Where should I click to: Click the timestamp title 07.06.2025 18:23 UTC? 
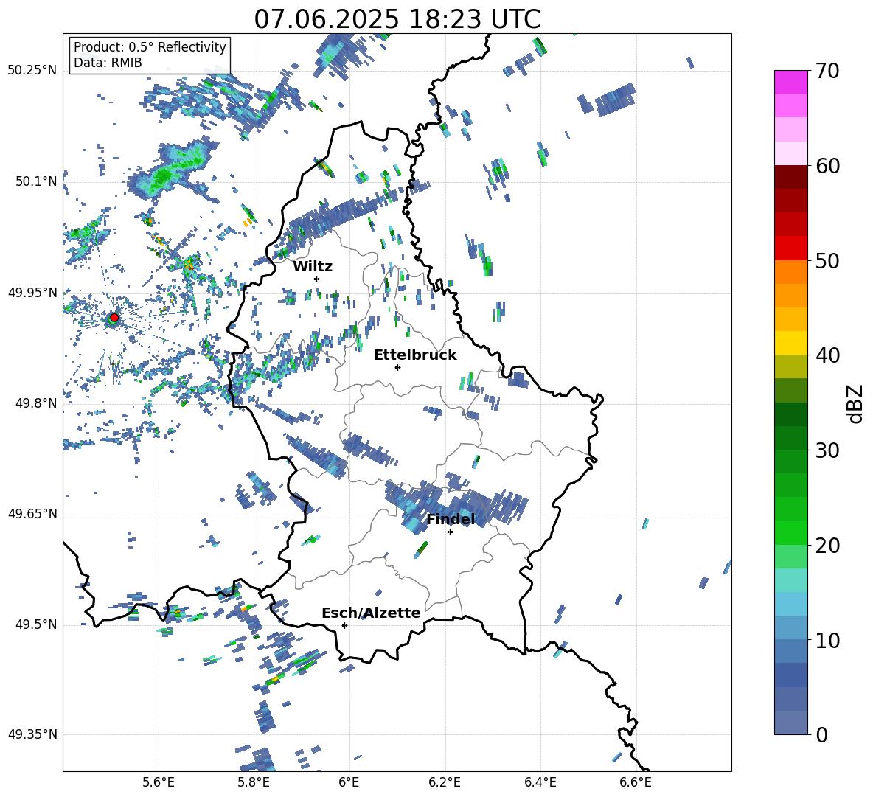point(397,19)
